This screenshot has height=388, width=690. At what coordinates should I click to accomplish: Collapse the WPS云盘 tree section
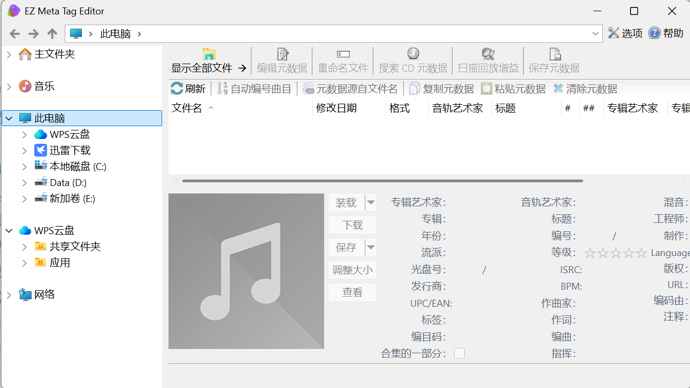[x=9, y=230]
